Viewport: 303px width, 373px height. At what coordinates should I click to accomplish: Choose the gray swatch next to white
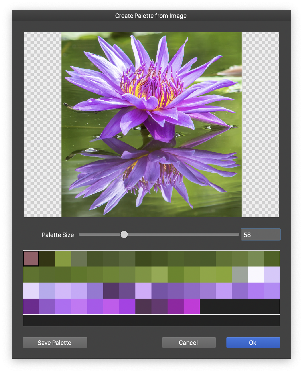pyautogui.click(x=240, y=275)
